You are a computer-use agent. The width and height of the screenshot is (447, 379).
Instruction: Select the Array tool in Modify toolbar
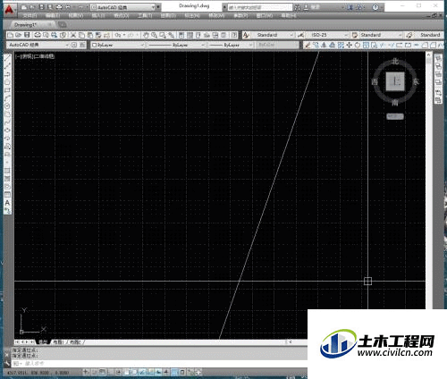click(x=341, y=45)
